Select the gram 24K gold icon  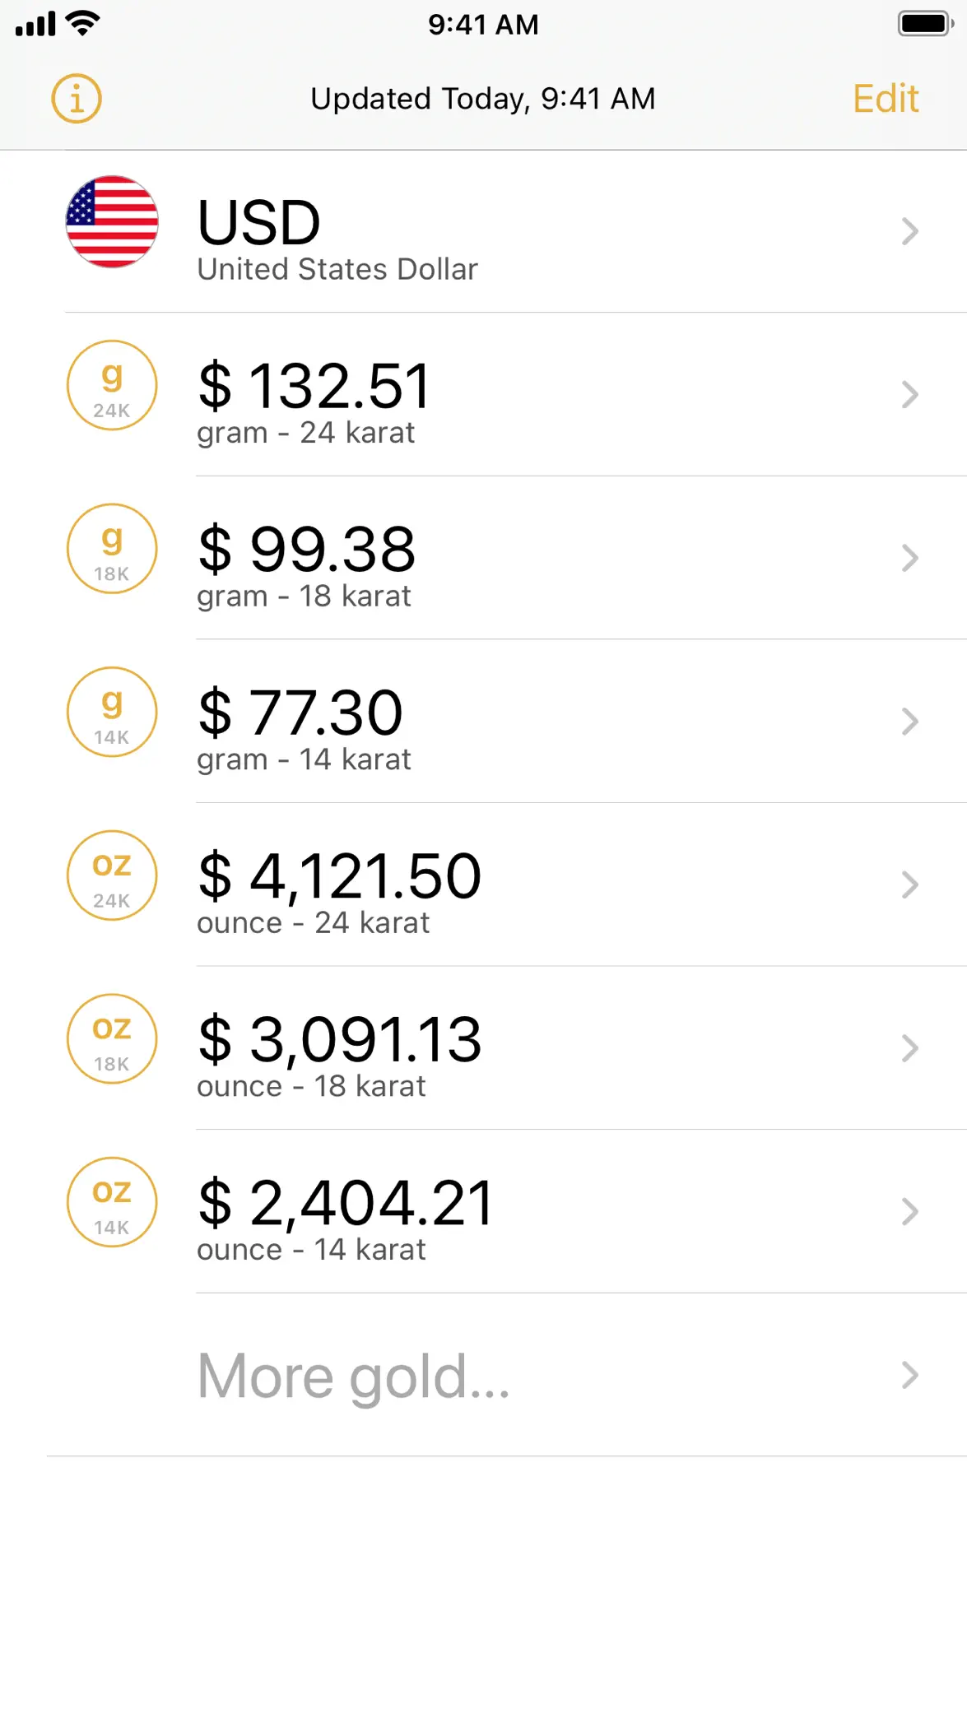click(112, 385)
